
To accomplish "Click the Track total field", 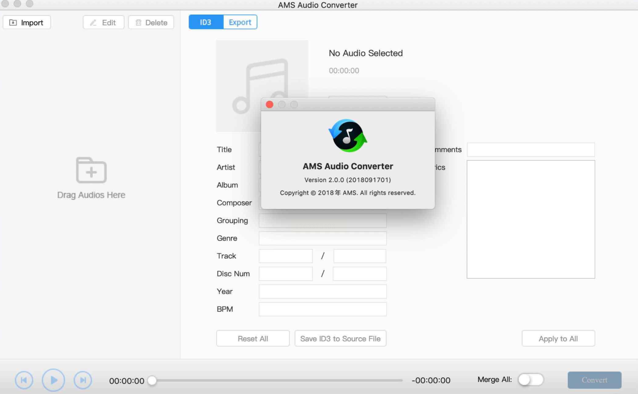I will point(360,256).
